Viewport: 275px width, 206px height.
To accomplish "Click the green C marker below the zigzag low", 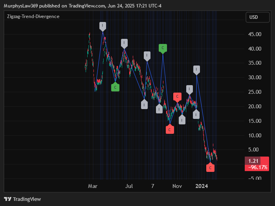I will pos(115,87).
